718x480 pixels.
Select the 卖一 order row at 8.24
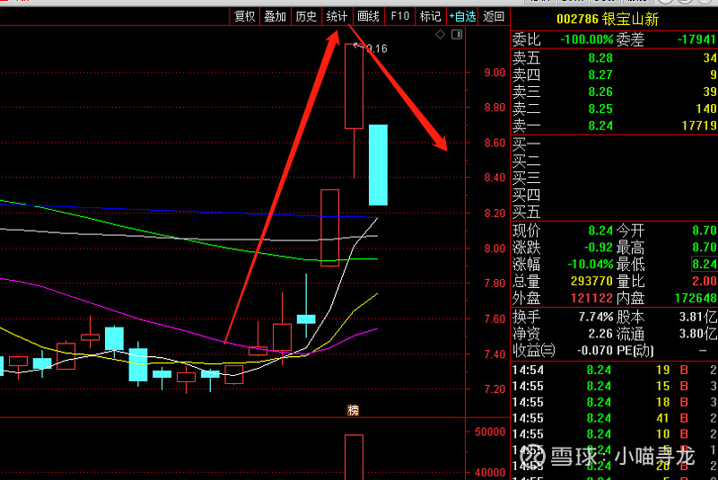pyautogui.click(x=614, y=126)
